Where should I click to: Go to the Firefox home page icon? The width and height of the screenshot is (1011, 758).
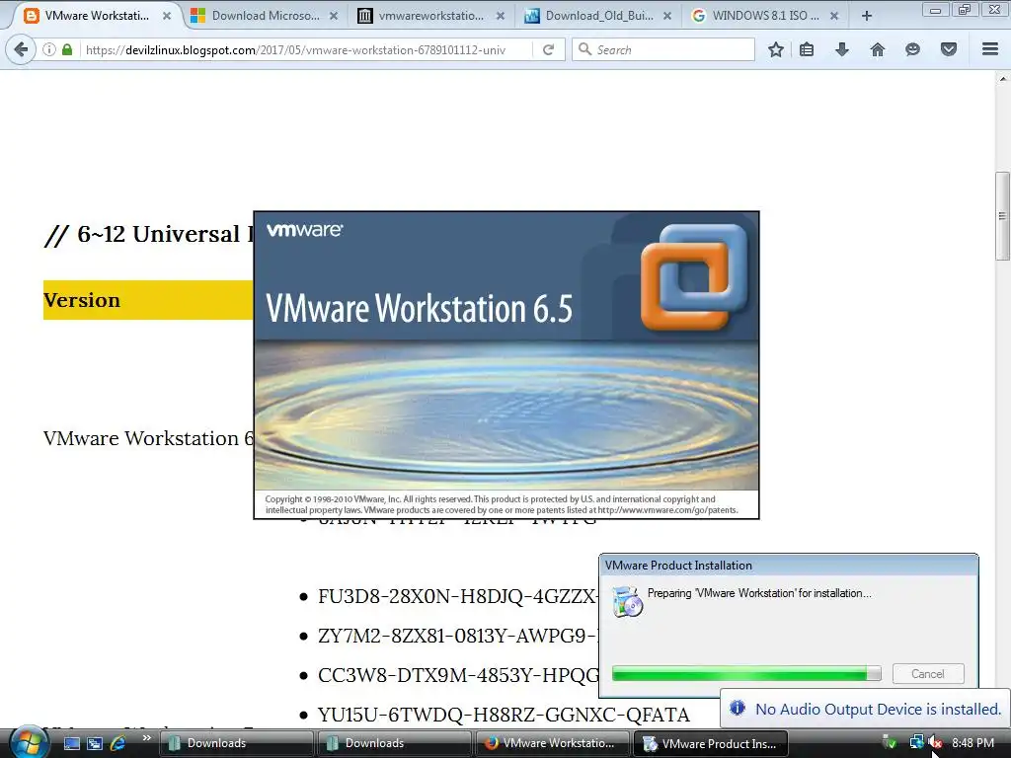(x=878, y=49)
